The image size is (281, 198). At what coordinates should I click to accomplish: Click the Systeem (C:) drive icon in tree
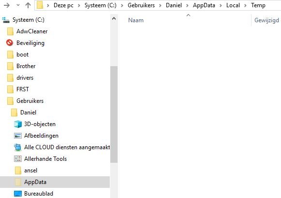6,20
